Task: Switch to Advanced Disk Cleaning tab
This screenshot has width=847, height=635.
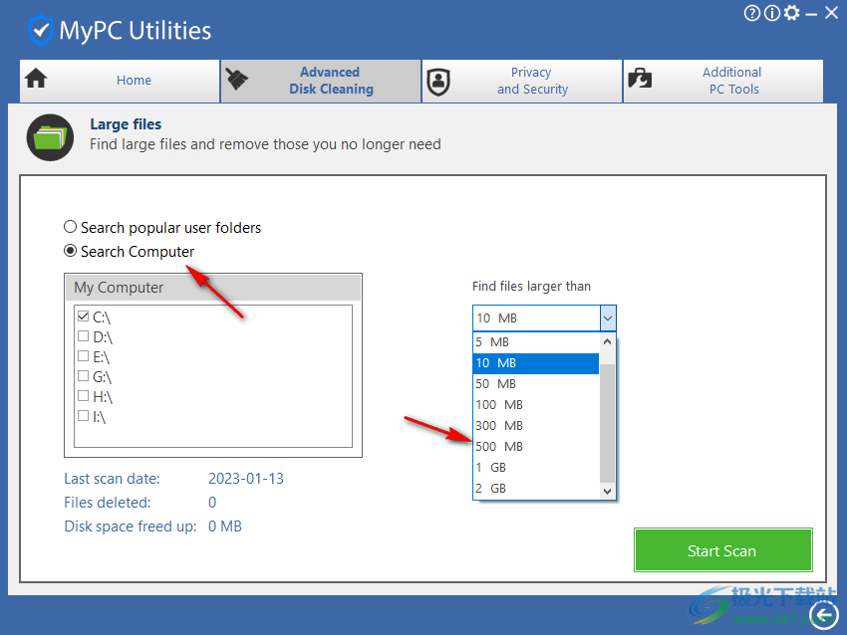Action: (321, 81)
